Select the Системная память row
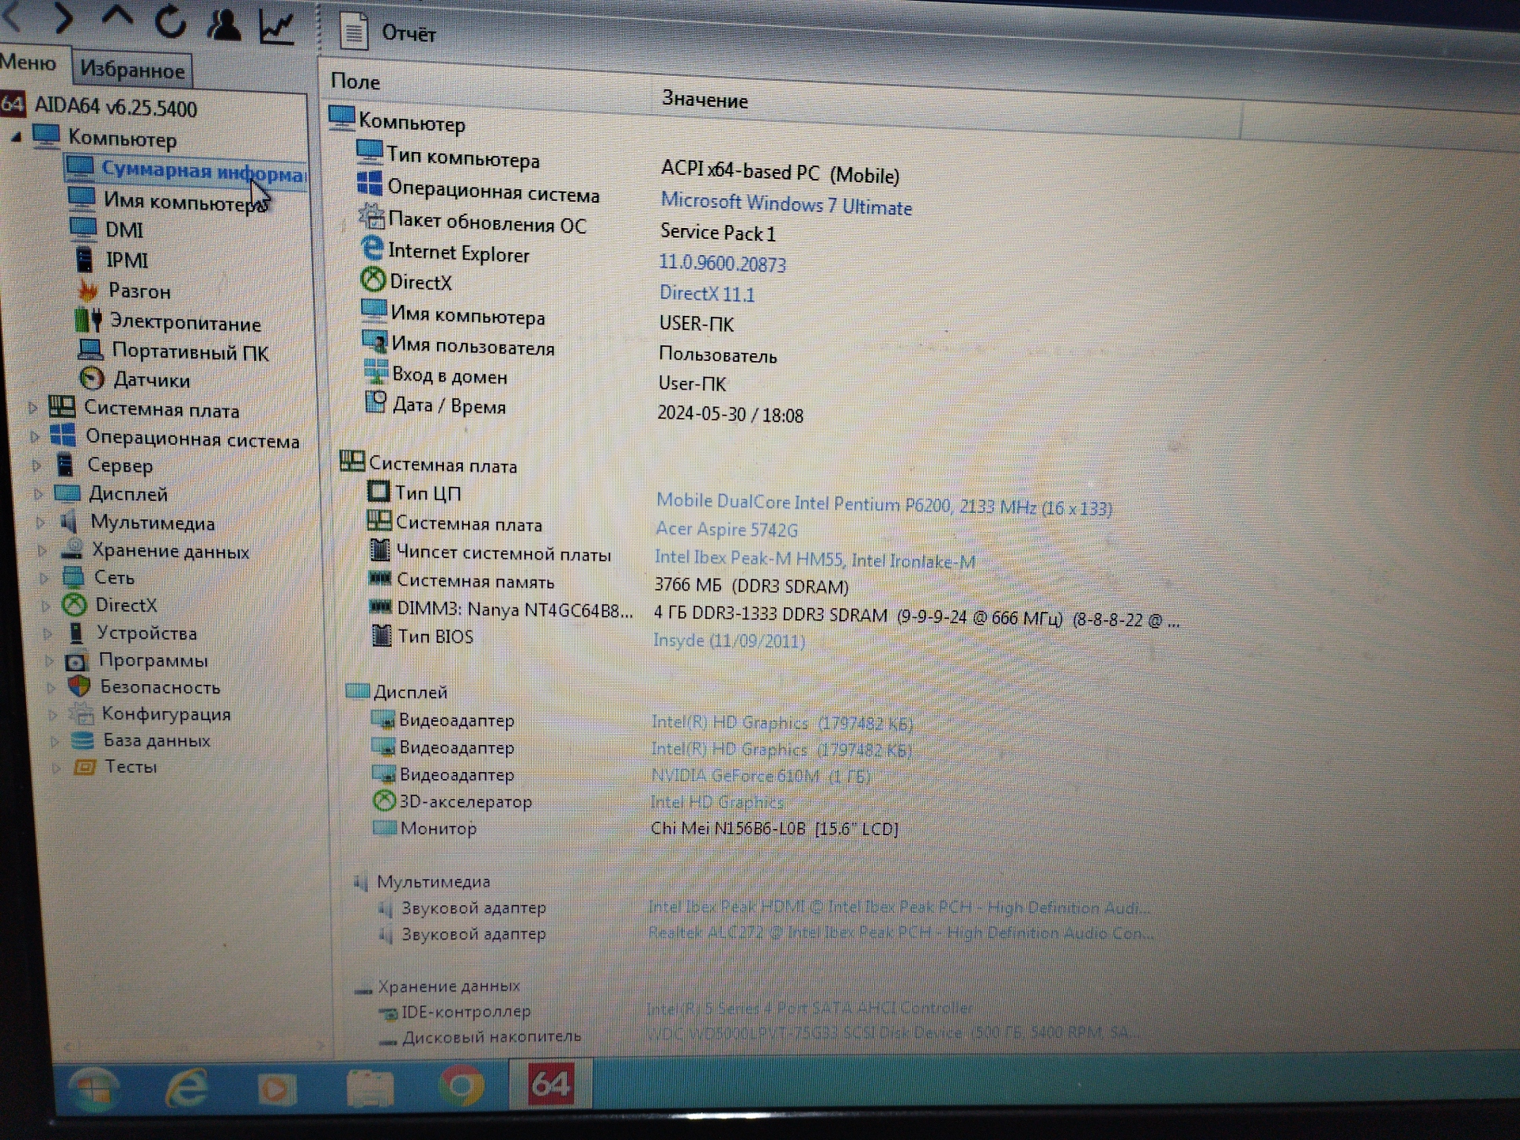This screenshot has width=1520, height=1140. (x=608, y=583)
